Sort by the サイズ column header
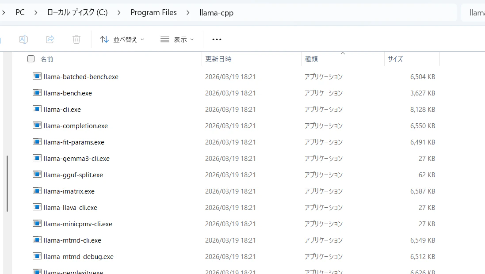This screenshot has height=274, width=485. (395, 59)
